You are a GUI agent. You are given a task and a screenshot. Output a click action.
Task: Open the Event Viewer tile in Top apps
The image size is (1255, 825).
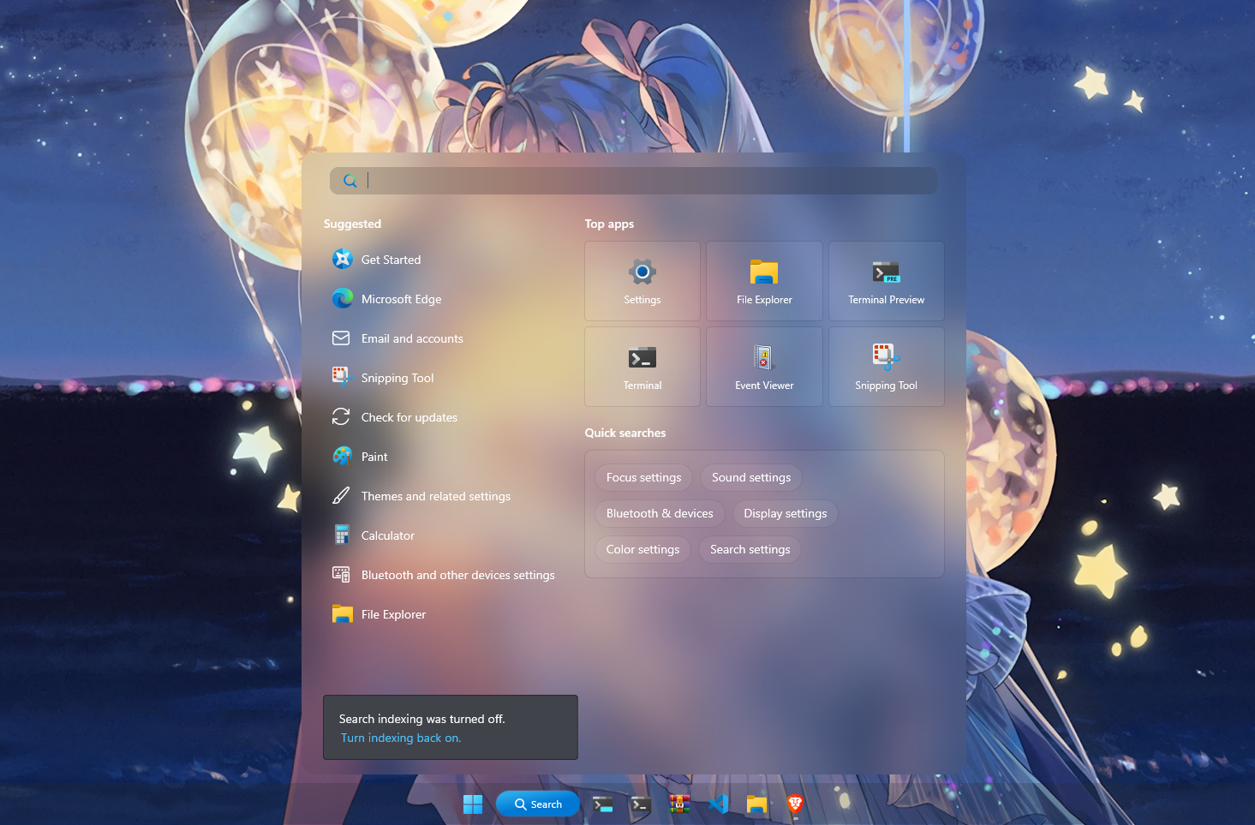(764, 367)
